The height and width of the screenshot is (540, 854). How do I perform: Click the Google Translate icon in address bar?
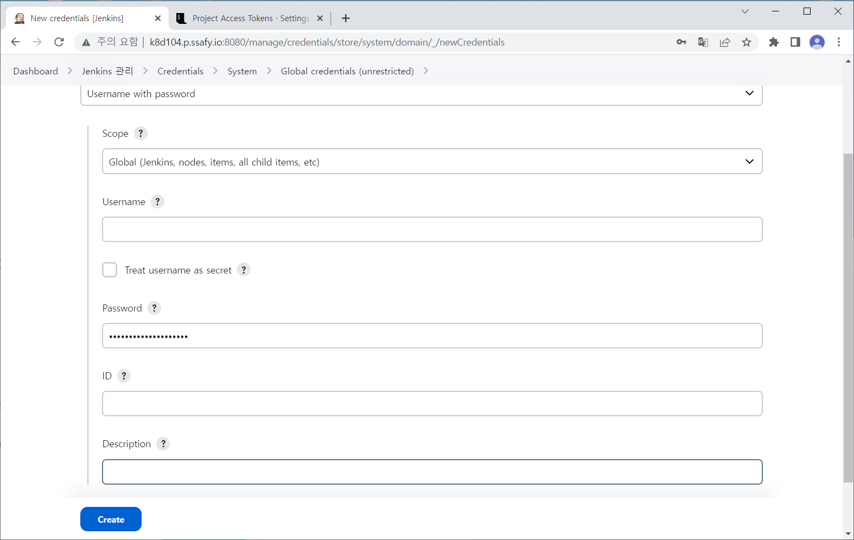click(x=703, y=42)
